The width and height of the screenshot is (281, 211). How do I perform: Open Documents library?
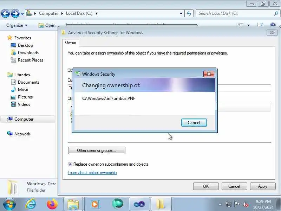tap(28, 82)
